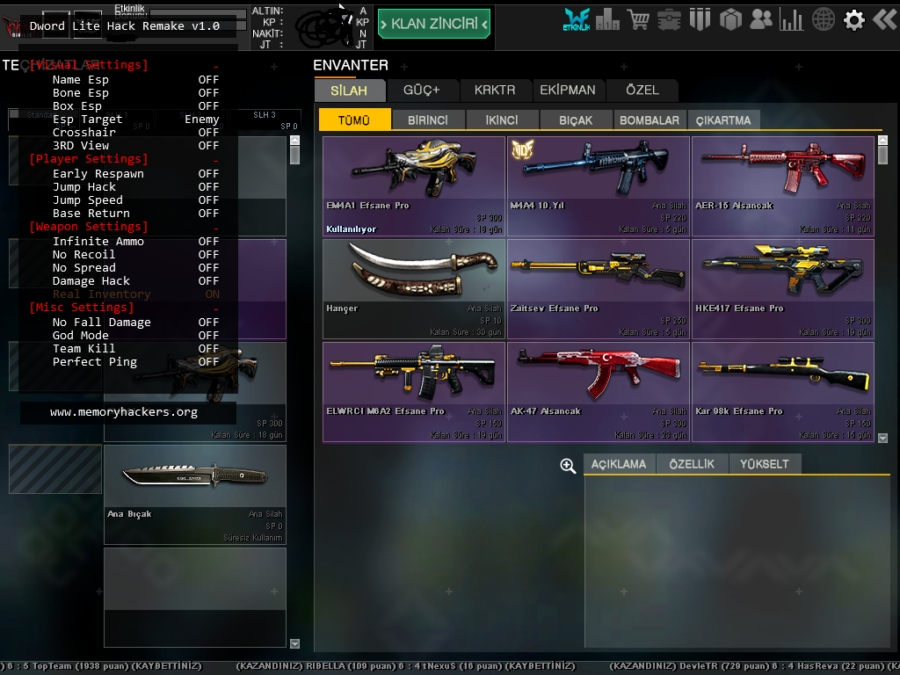900x675 pixels.
Task: Select the Ana Bıçak knife slot
Action: tap(194, 494)
